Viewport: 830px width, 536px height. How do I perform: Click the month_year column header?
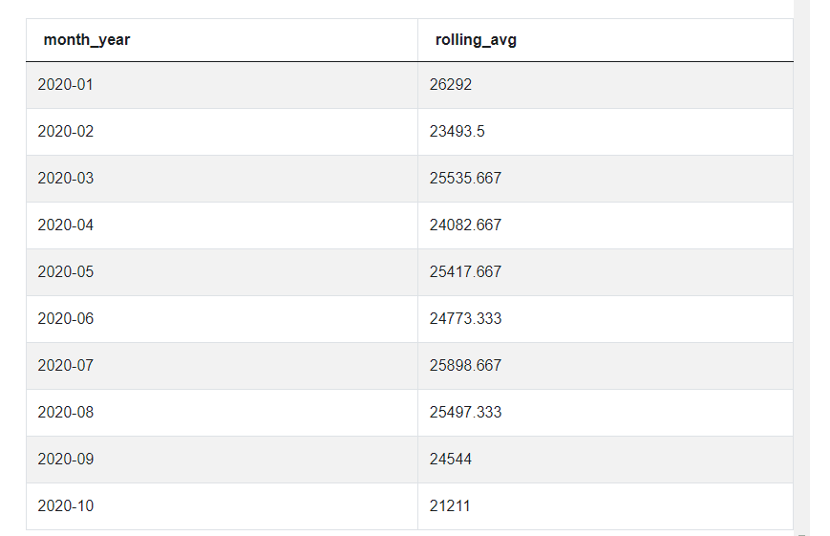87,40
